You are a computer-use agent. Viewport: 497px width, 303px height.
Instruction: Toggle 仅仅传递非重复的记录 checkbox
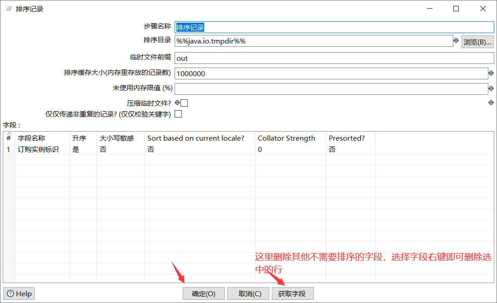(x=178, y=114)
